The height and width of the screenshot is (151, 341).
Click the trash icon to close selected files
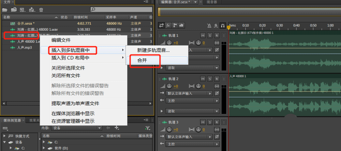coord(41,10)
